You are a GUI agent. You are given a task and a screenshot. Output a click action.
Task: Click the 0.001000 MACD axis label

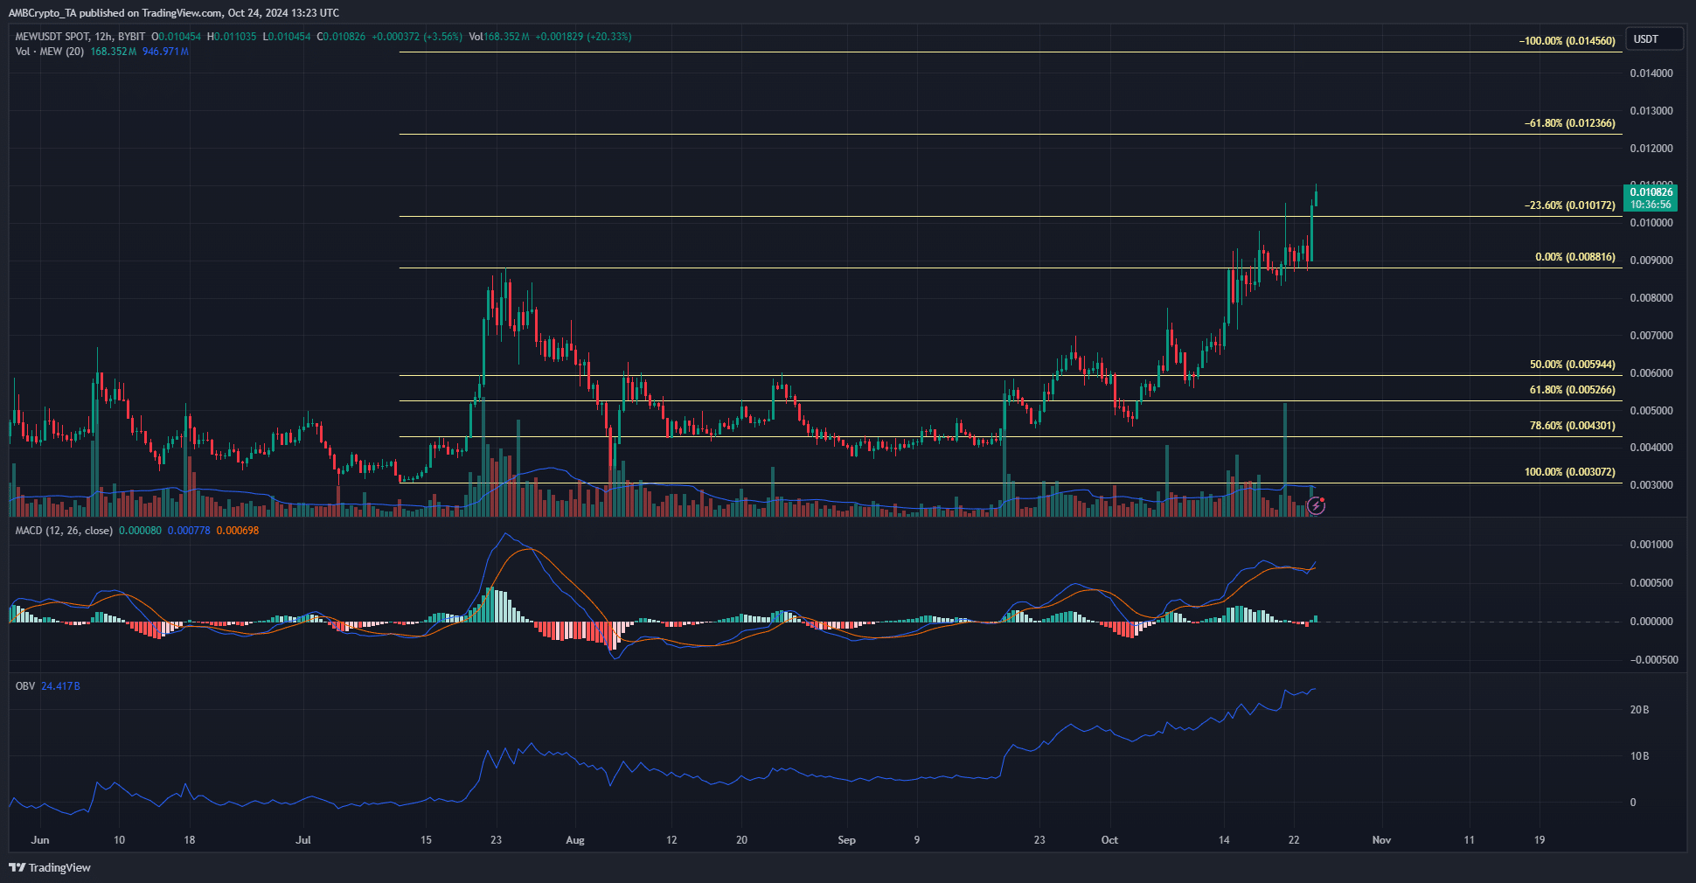1651,545
